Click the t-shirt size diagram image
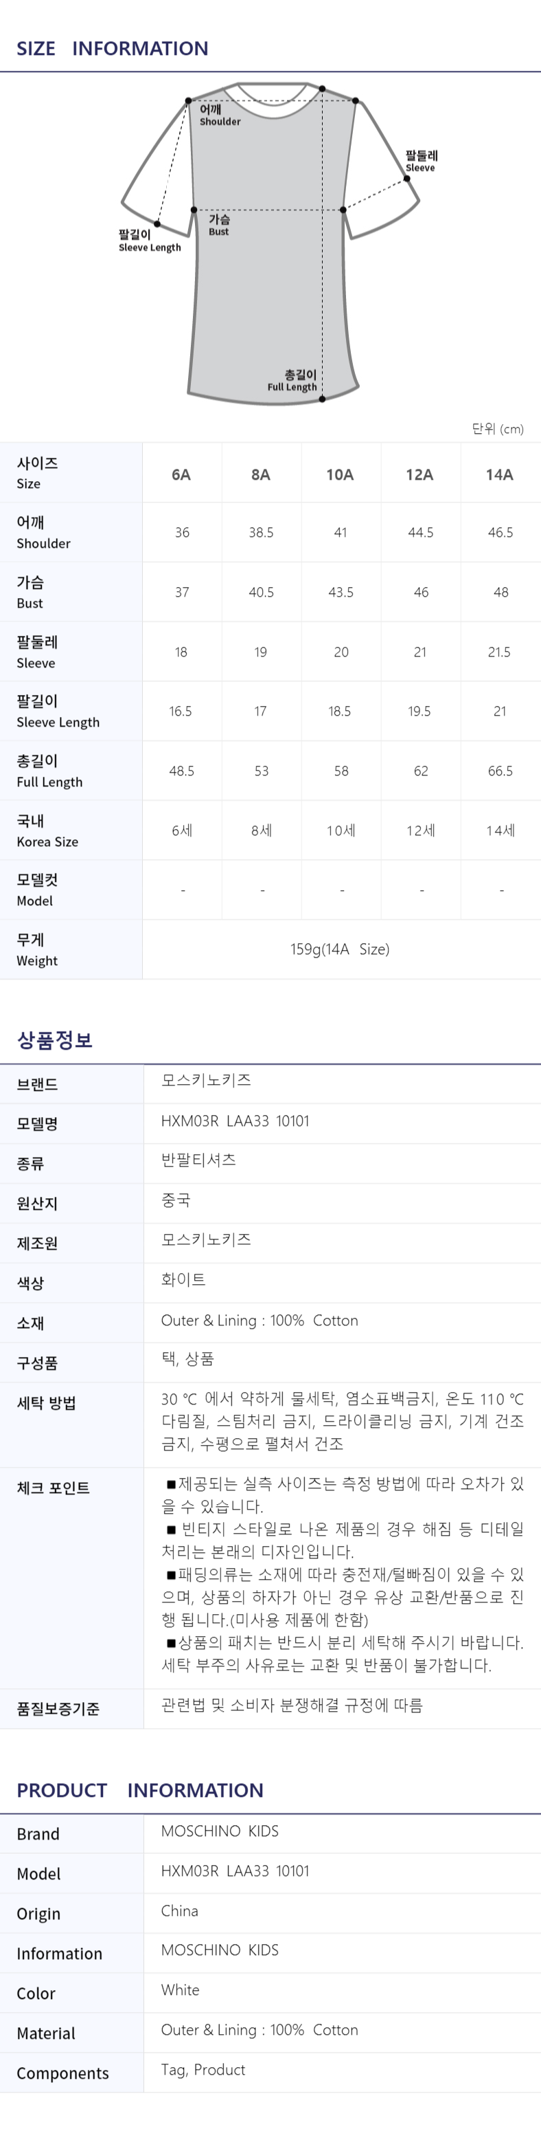The width and height of the screenshot is (541, 2151). [x=271, y=243]
